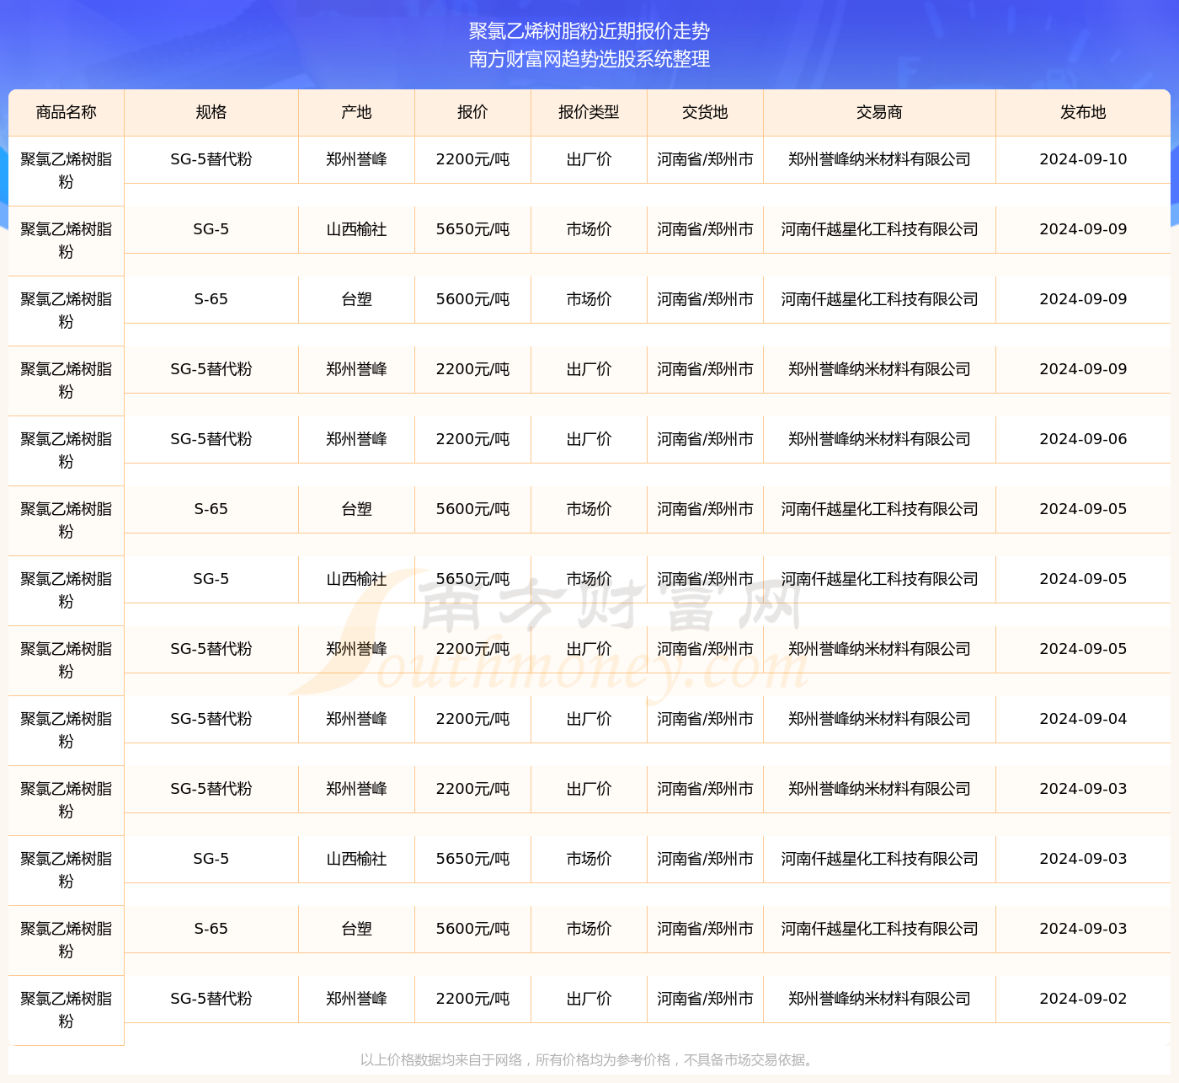Click 出厂价 in the 2024-09-06 row
The width and height of the screenshot is (1179, 1083).
coord(589,439)
